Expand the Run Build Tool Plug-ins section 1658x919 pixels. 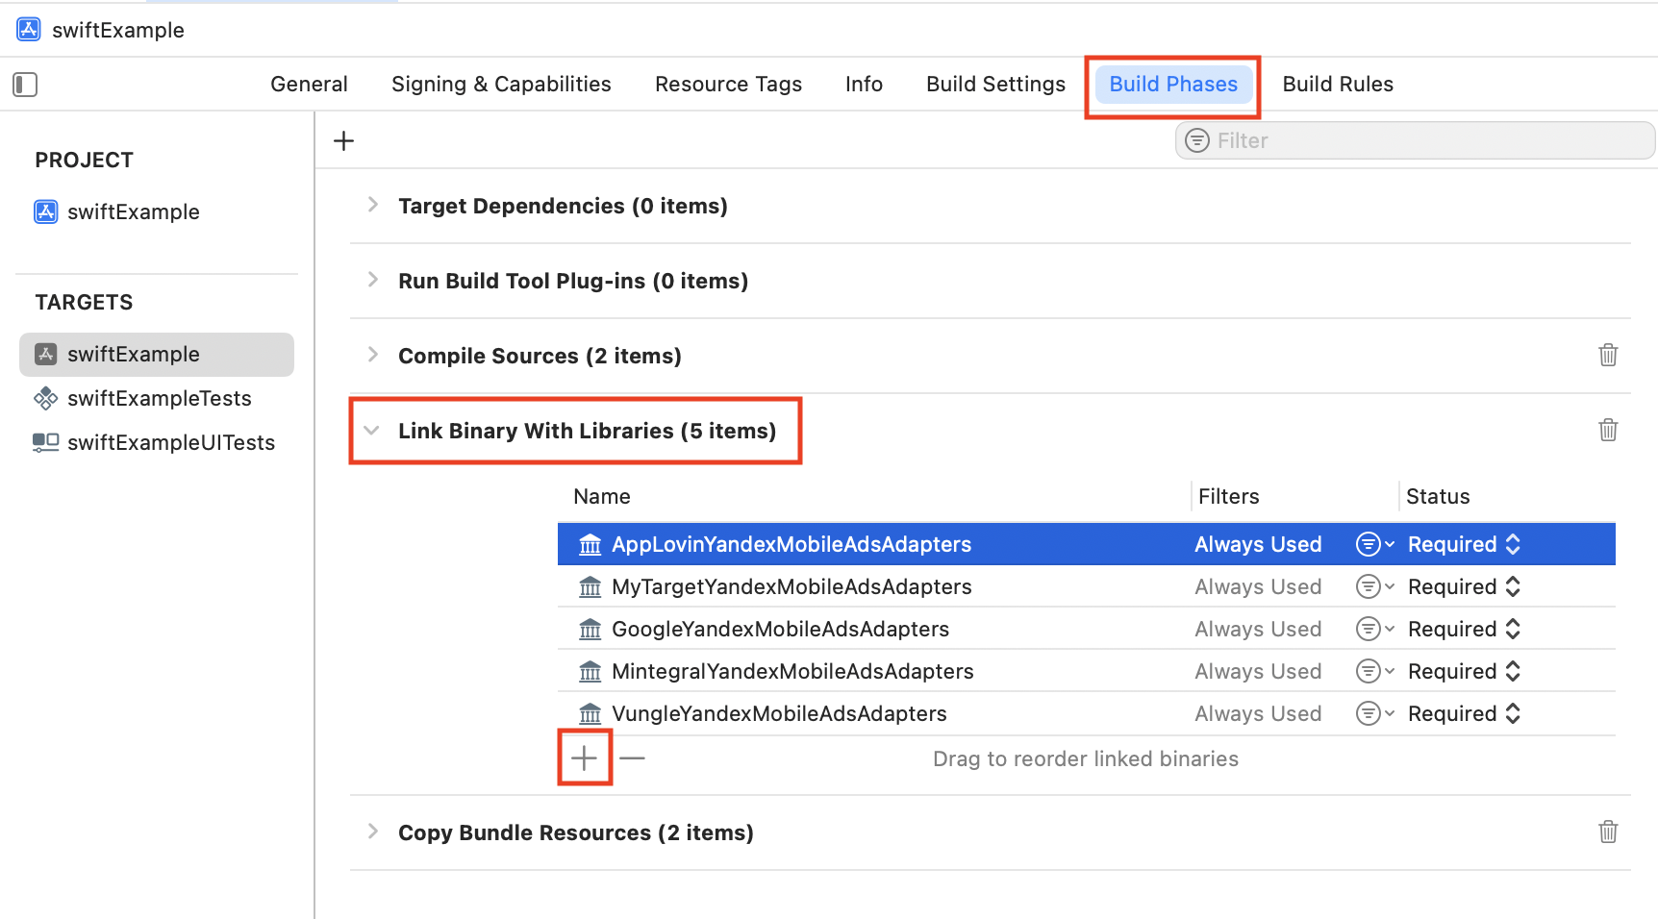pos(373,281)
